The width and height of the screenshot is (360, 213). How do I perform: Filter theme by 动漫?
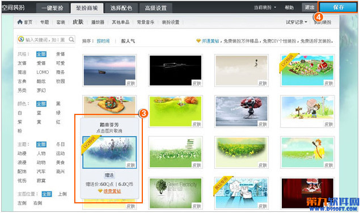[22, 154]
